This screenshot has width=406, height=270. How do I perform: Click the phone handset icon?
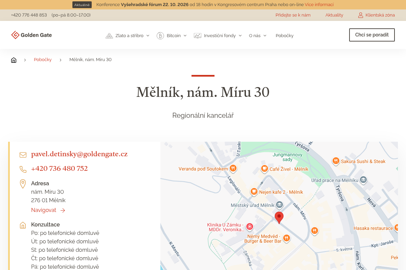23,169
